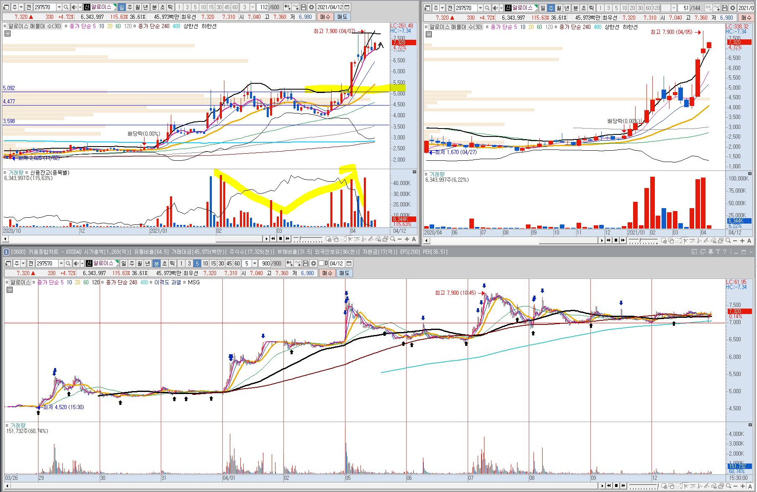The height and width of the screenshot is (492, 757).
Task: Select 주 weekly period in daily chart
Action: [130, 7]
